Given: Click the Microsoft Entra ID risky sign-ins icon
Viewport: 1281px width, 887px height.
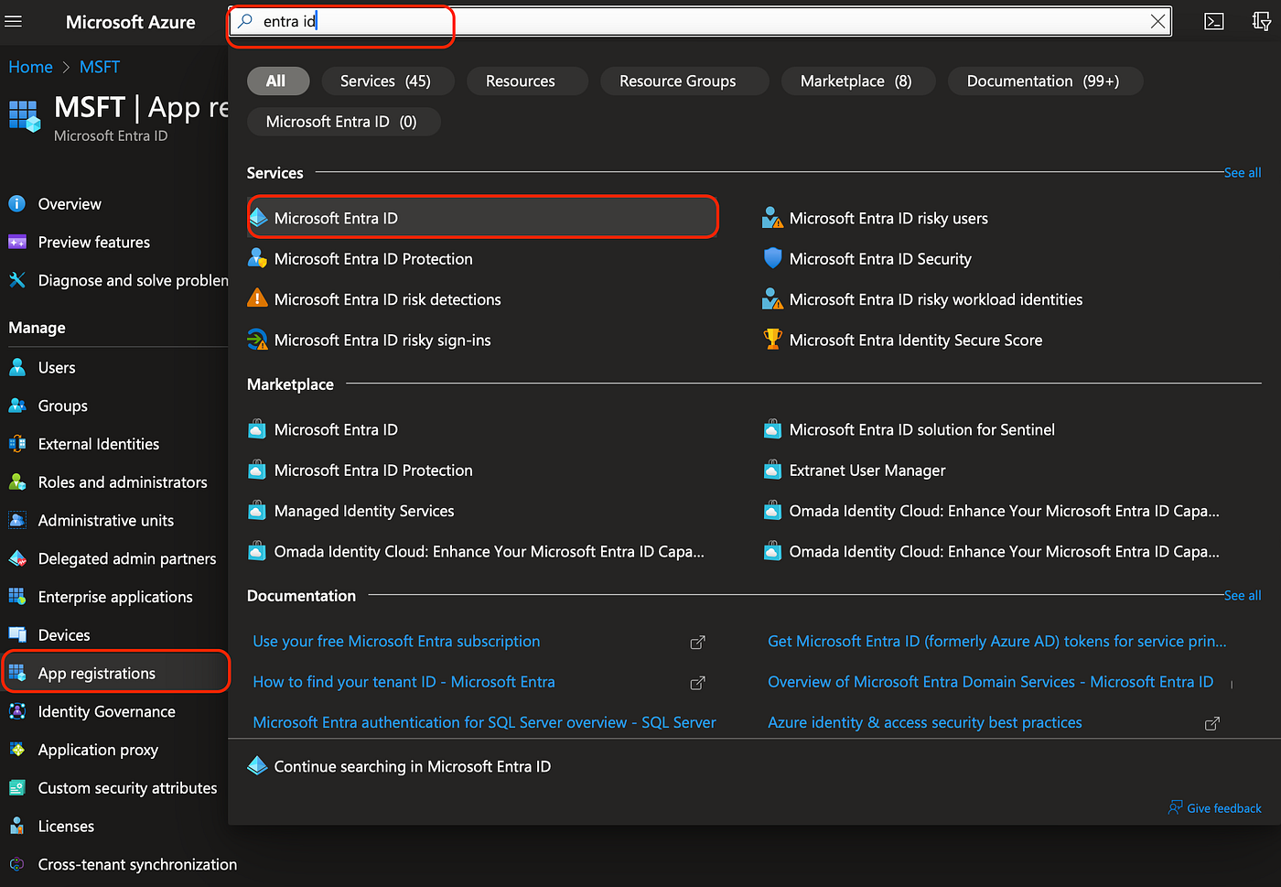Looking at the screenshot, I should tap(257, 339).
